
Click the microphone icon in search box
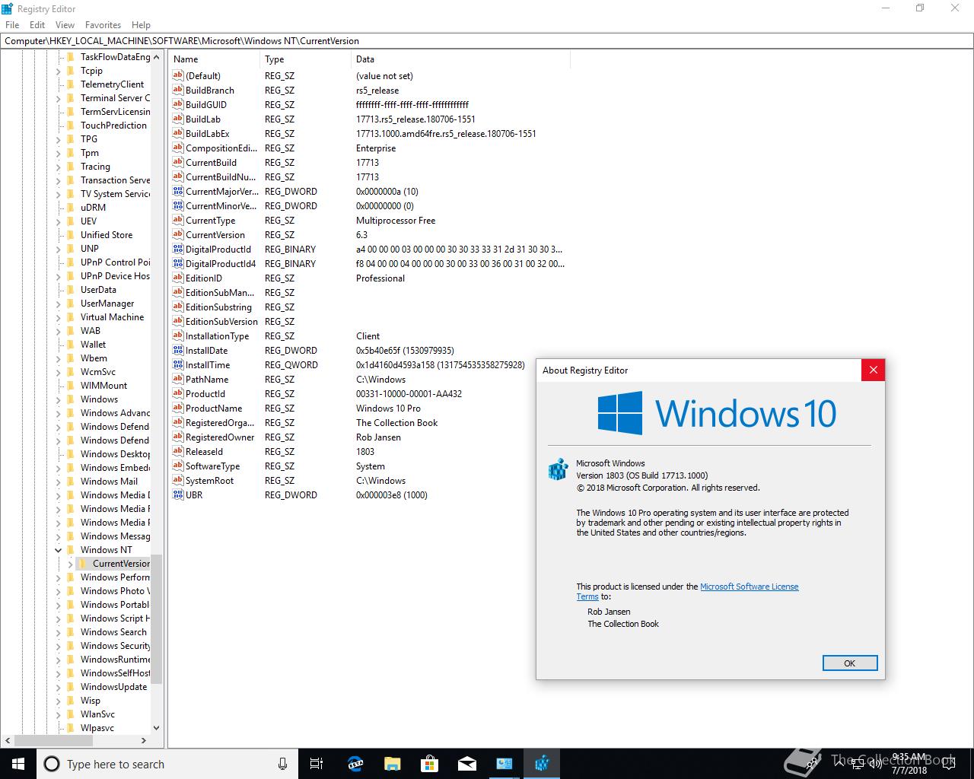(282, 764)
